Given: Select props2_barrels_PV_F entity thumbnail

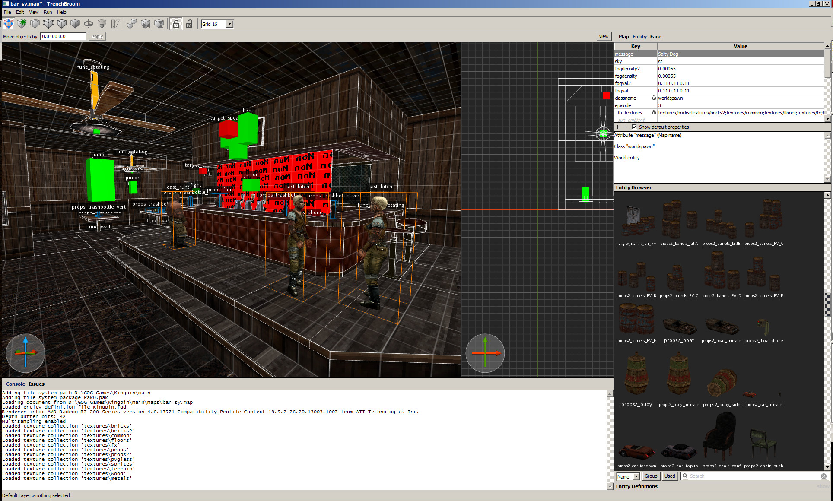Looking at the screenshot, I should point(636,319).
